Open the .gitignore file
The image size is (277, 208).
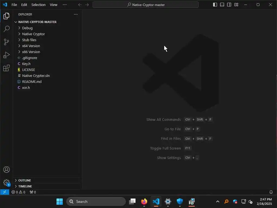[x=47, y=58]
